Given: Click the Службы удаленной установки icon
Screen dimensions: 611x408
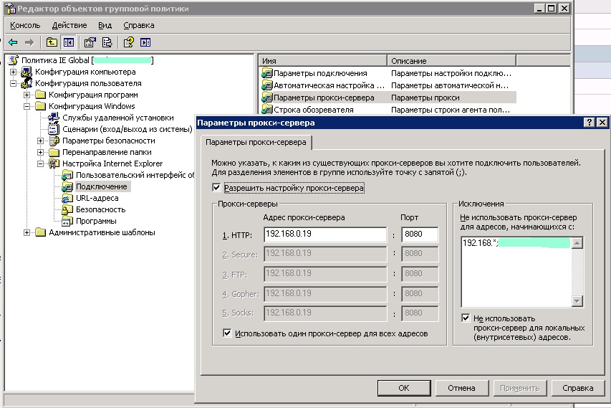Looking at the screenshot, I should point(54,118).
